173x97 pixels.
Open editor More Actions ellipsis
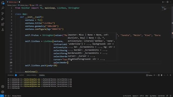click(171, 2)
